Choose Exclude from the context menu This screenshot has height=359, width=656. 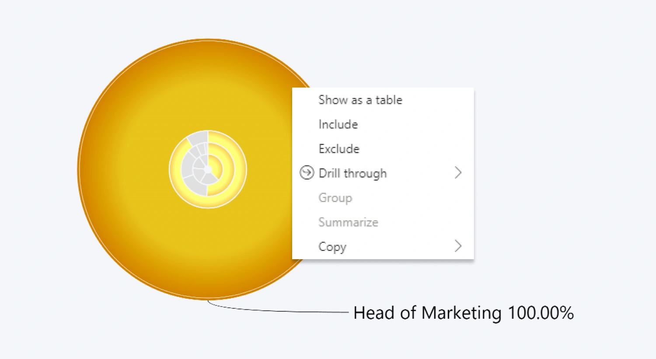pos(339,148)
